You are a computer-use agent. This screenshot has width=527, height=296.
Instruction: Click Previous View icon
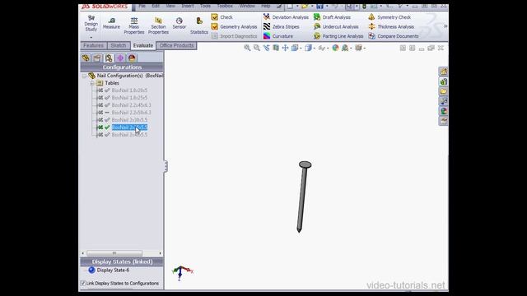pyautogui.click(x=266, y=48)
